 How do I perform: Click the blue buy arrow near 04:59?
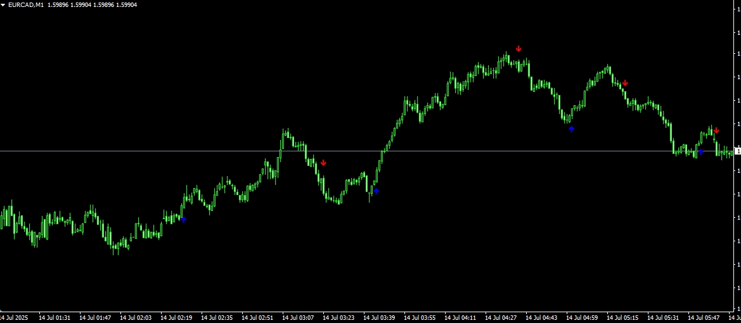pyautogui.click(x=571, y=129)
